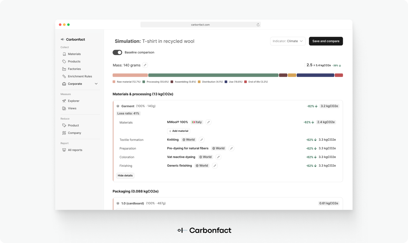Click the yellow Distribution bar segment

pyautogui.click(x=292, y=75)
